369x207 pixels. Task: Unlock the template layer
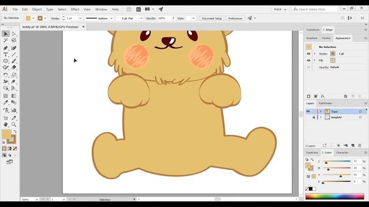pyautogui.click(x=314, y=117)
